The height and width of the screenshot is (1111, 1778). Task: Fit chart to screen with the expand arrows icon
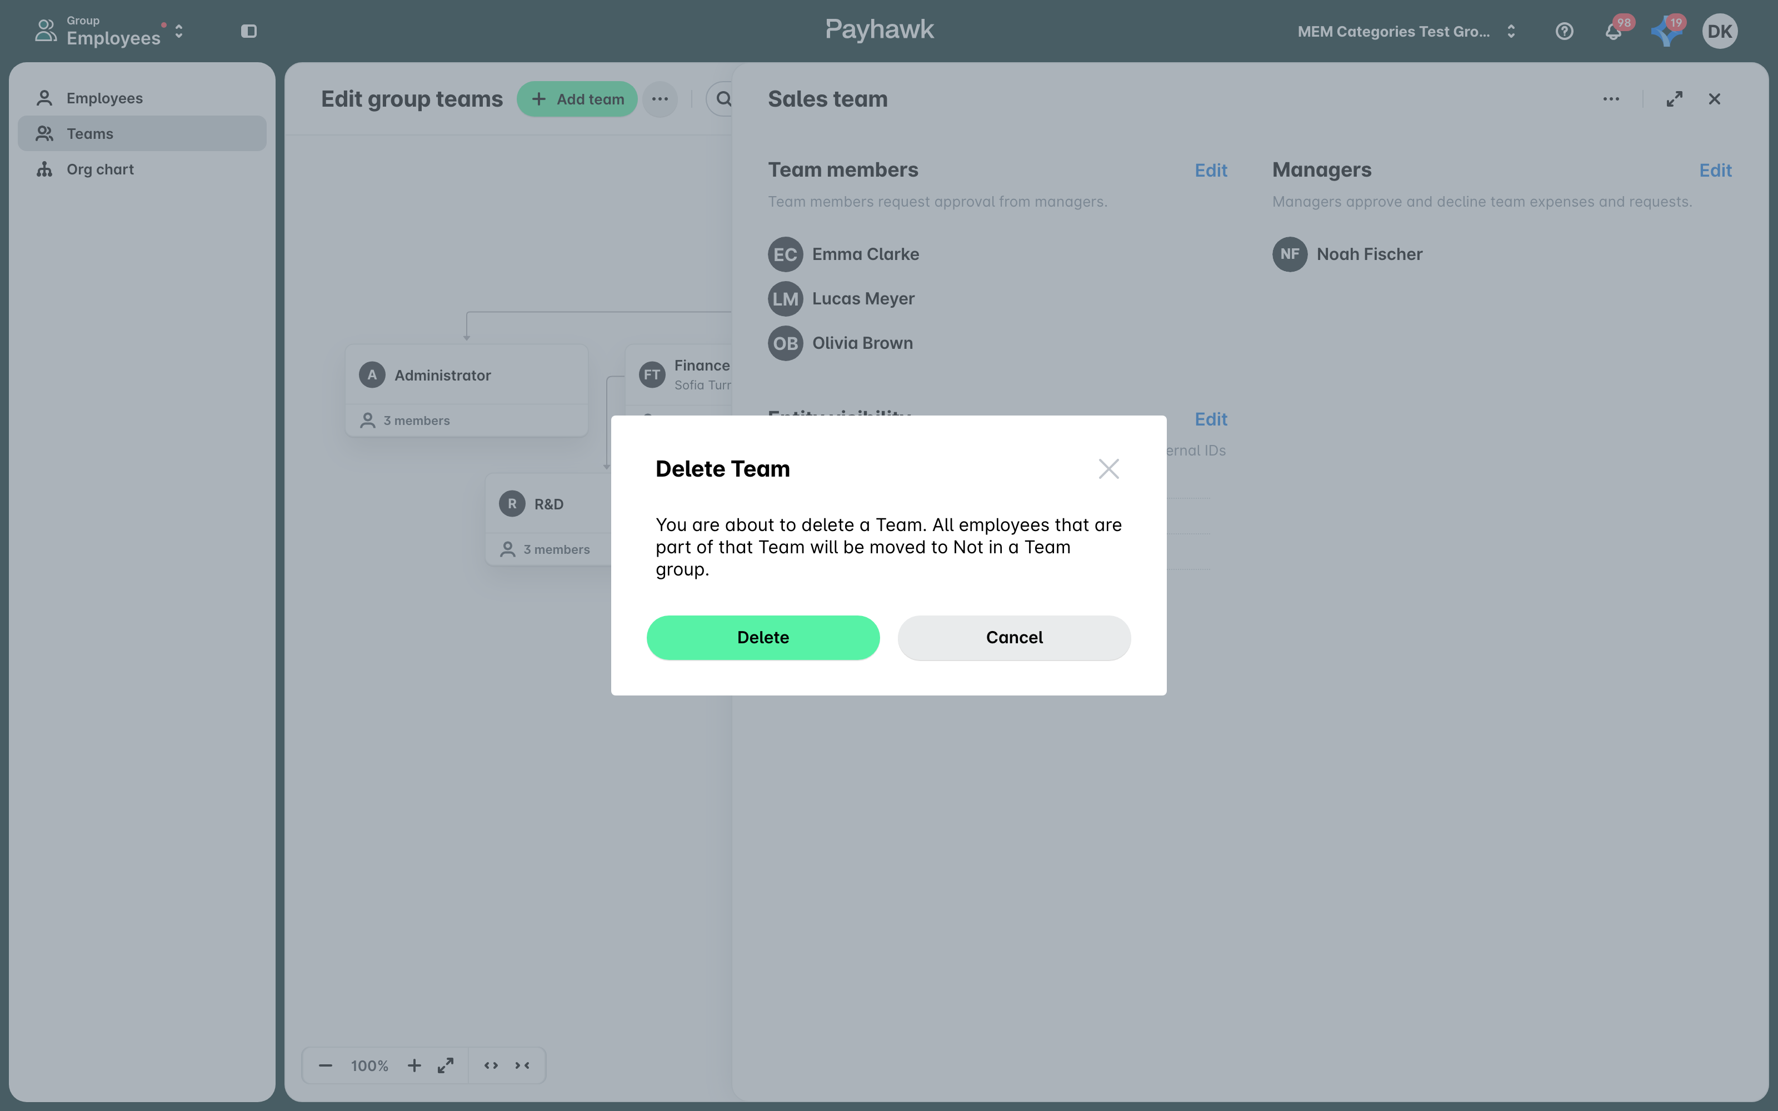coord(445,1065)
